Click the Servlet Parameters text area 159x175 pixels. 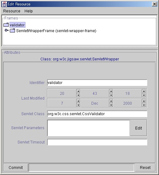(89, 128)
